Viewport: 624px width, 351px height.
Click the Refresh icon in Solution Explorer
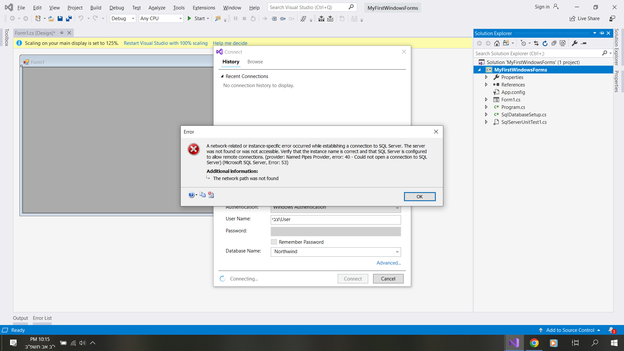(545, 43)
